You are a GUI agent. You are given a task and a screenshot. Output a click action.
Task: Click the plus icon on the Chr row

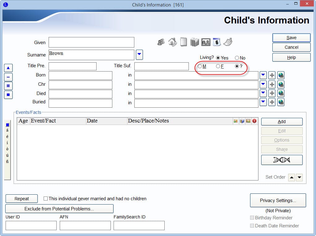[x=272, y=84]
